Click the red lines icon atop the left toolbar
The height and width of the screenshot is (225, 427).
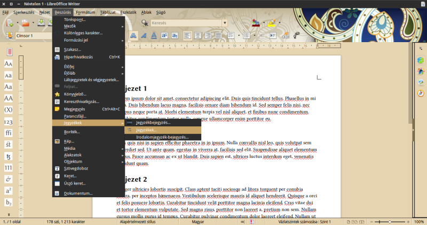coord(10,52)
